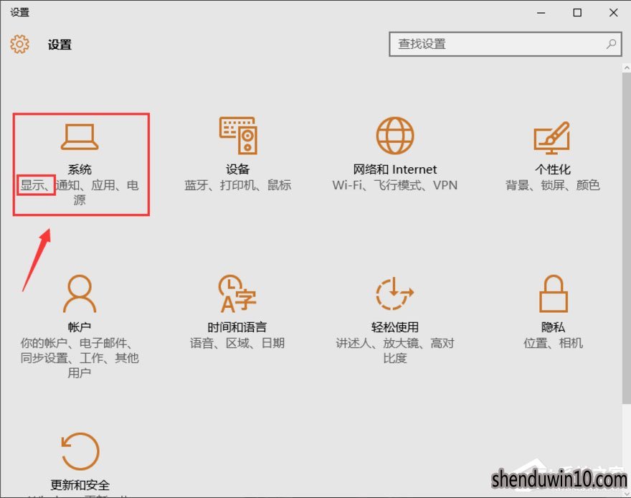Click the 隐私 category label

point(553,327)
